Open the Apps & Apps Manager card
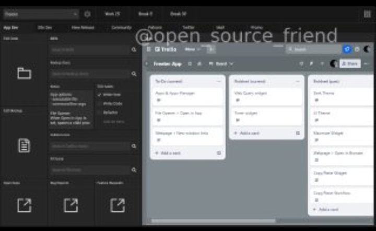376x231 pixels. tap(188, 96)
